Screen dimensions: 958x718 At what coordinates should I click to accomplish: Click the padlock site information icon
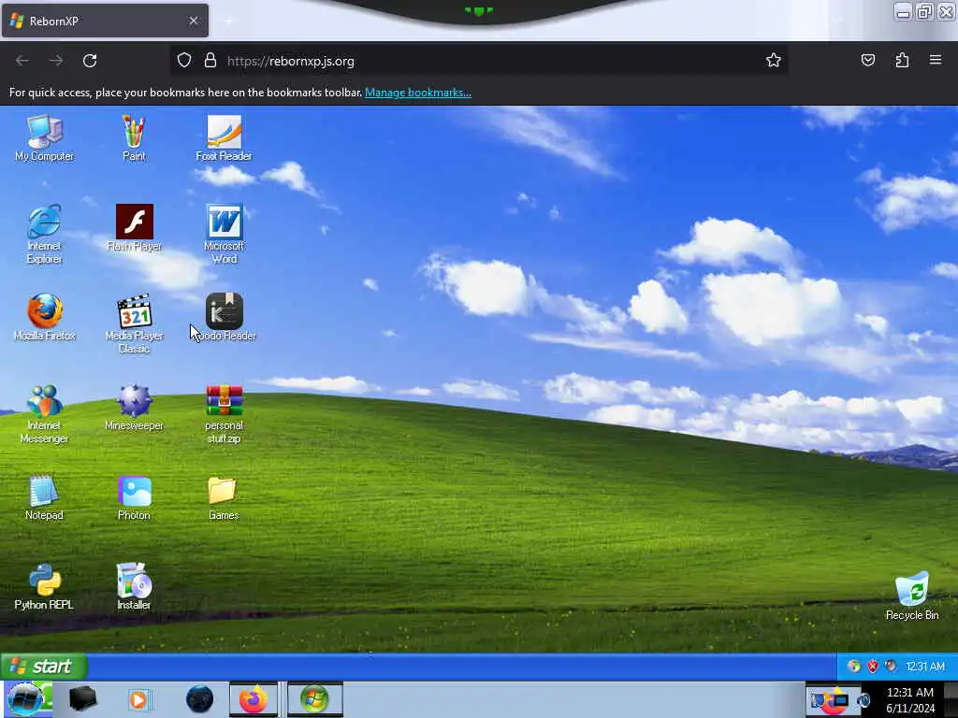pyautogui.click(x=210, y=60)
